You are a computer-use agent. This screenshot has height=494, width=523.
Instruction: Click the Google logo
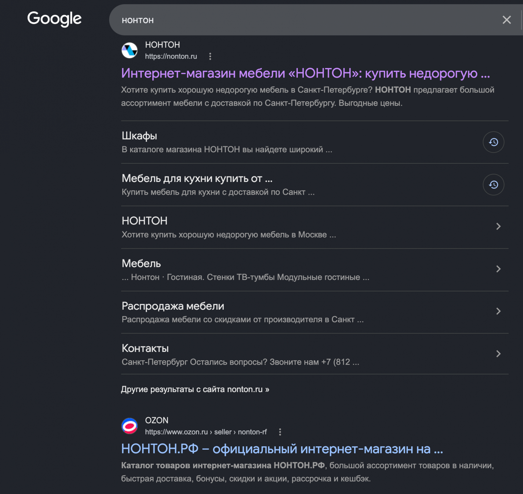(x=54, y=19)
